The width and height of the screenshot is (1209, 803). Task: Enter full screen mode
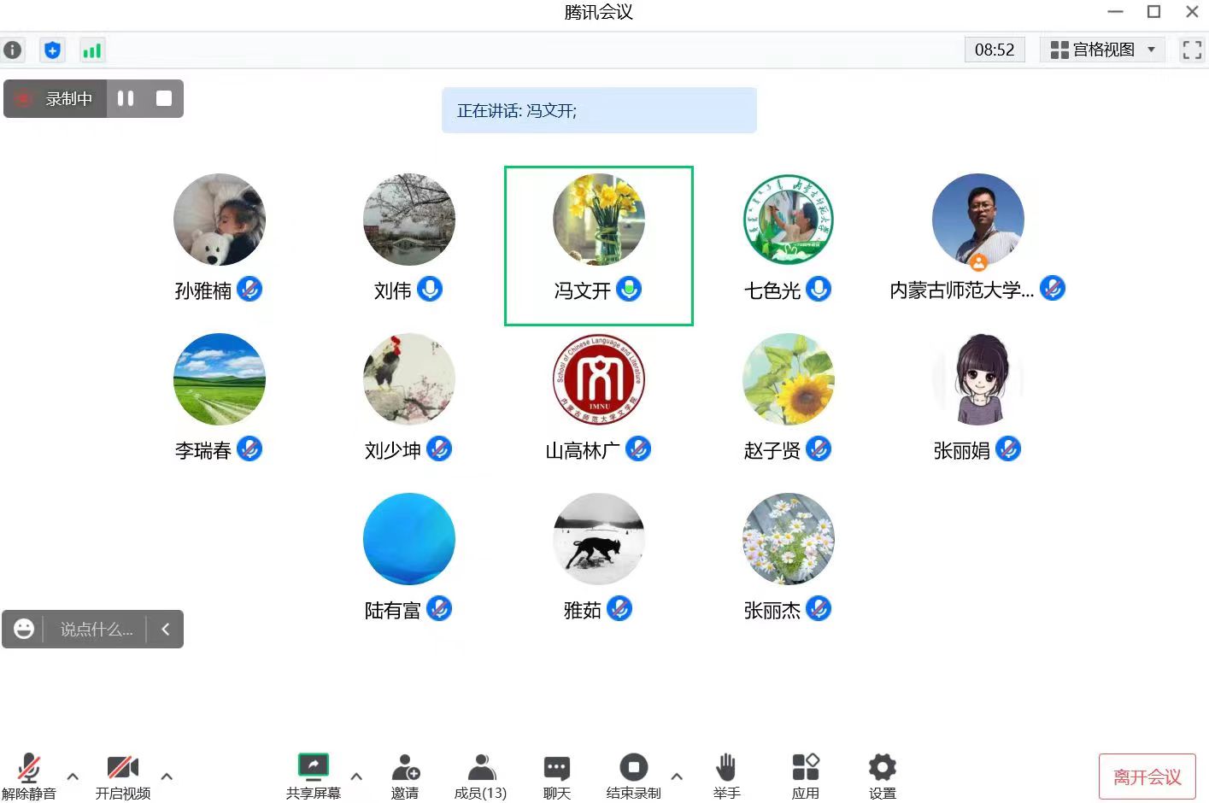click(1191, 50)
